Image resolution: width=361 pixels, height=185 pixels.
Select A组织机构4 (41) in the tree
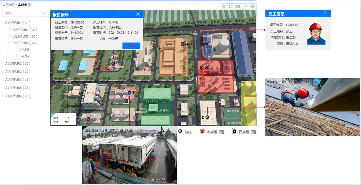[x=18, y=80]
